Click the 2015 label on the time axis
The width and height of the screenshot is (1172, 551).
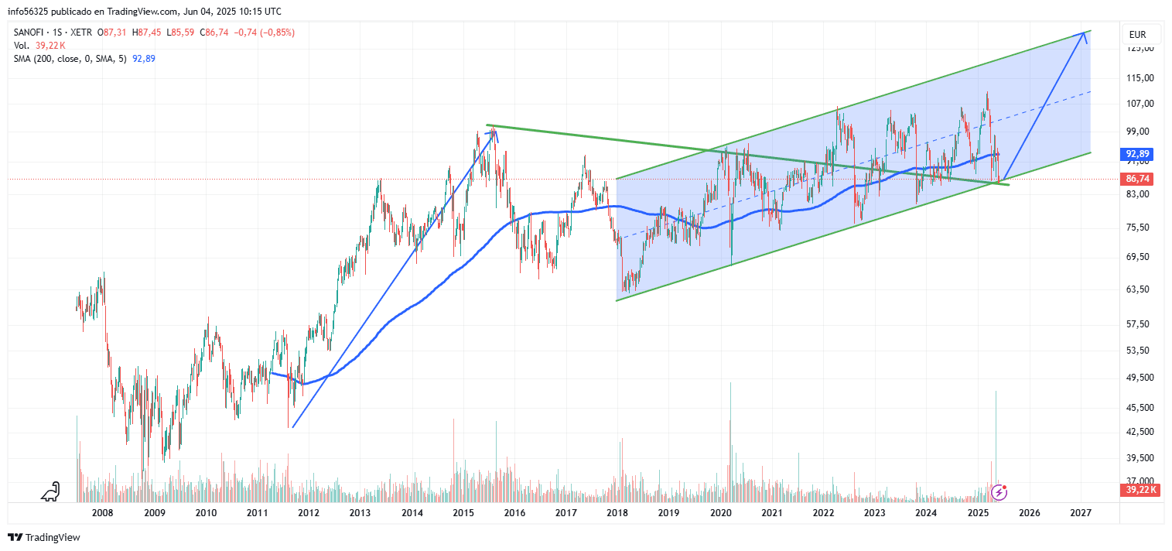pyautogui.click(x=463, y=513)
